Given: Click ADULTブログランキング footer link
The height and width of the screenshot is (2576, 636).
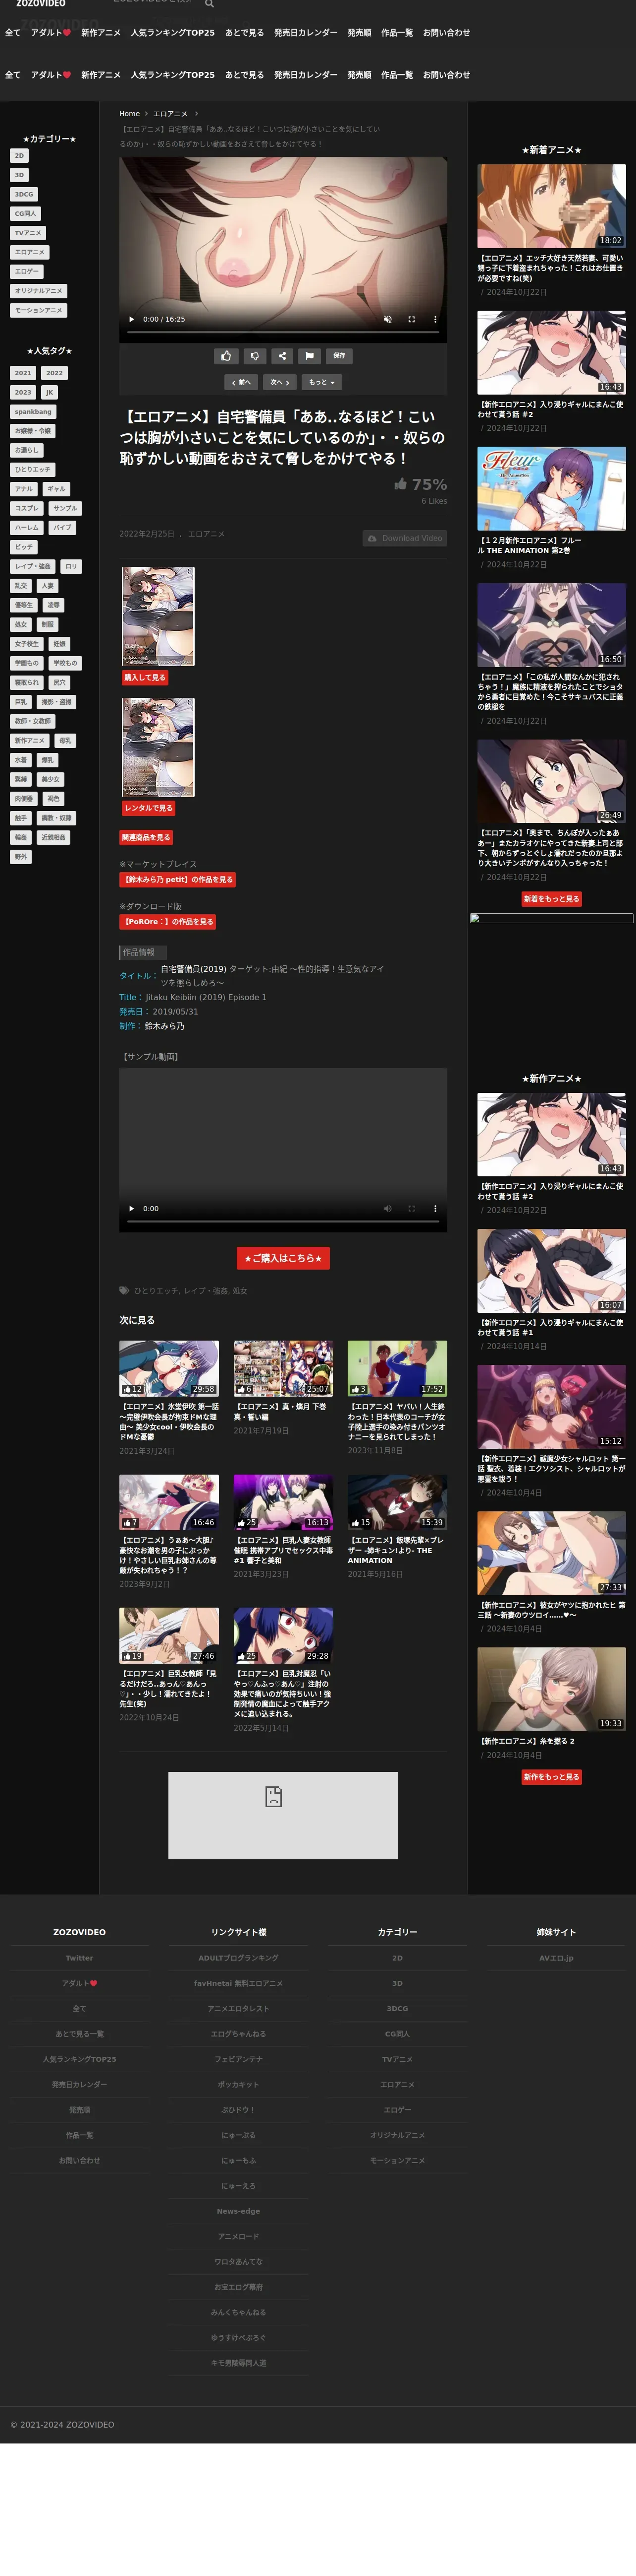Looking at the screenshot, I should click(239, 1958).
